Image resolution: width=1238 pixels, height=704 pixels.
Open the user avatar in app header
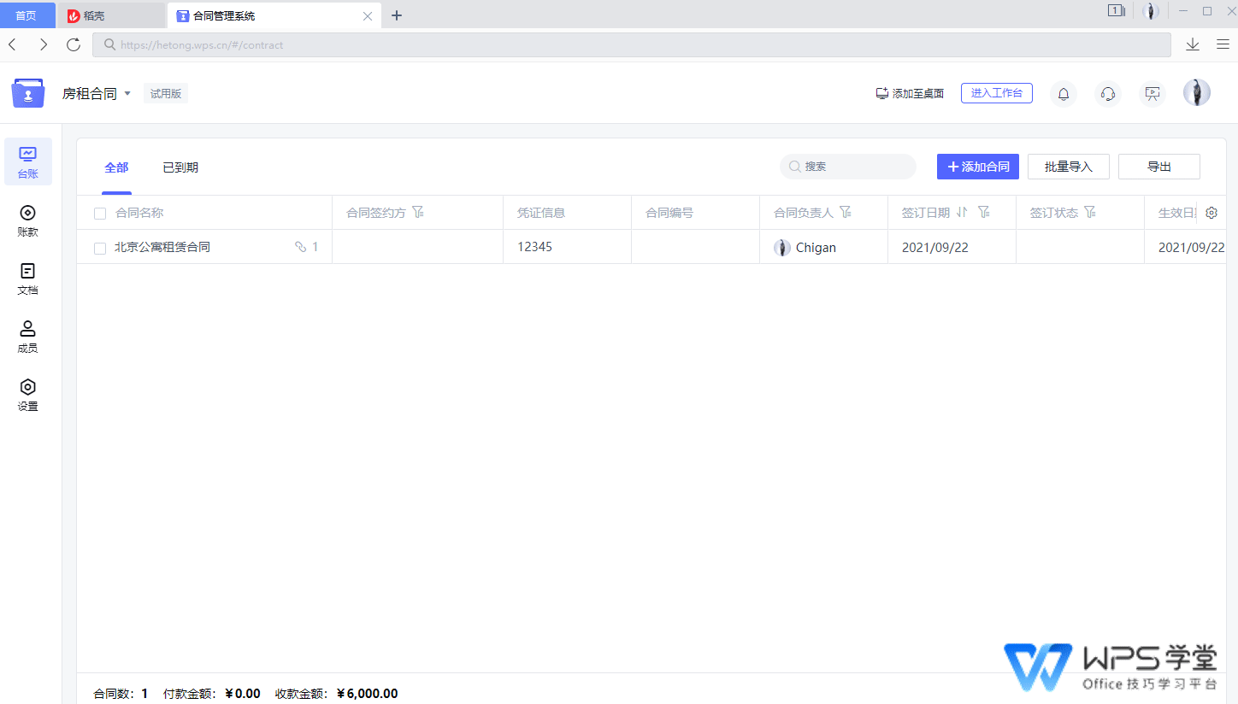click(x=1197, y=92)
